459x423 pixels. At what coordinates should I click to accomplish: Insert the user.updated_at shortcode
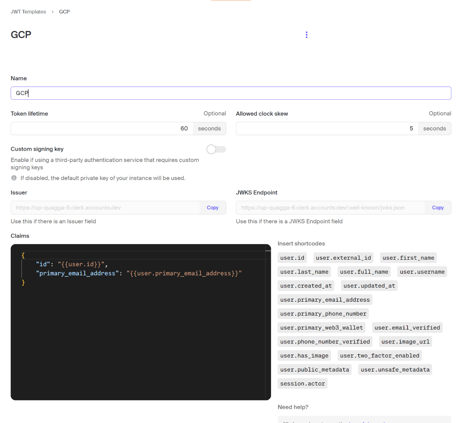point(369,286)
